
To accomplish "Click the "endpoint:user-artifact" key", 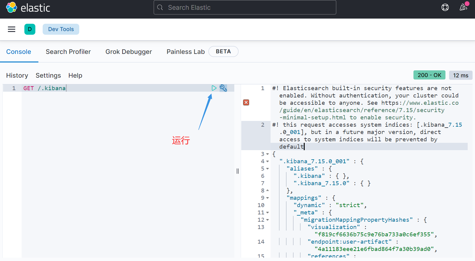I will pyautogui.click(x=349, y=242).
